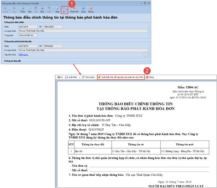Open dropdown arrow beside Trước button

10,10
